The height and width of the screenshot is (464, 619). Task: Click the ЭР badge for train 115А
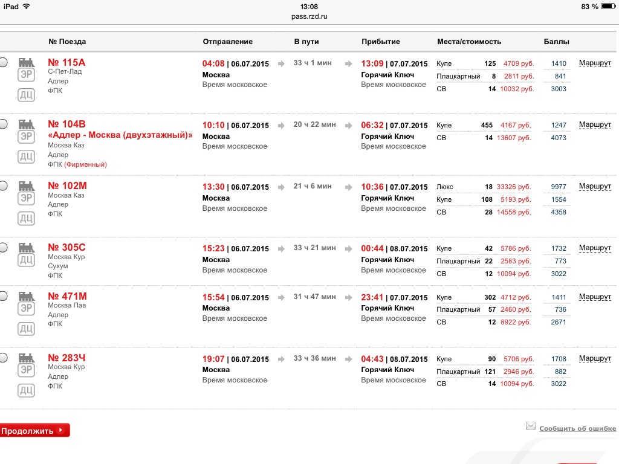tap(26, 76)
